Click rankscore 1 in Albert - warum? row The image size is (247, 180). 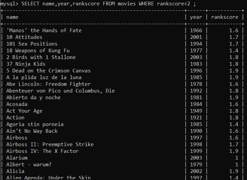pyautogui.click(x=237, y=164)
